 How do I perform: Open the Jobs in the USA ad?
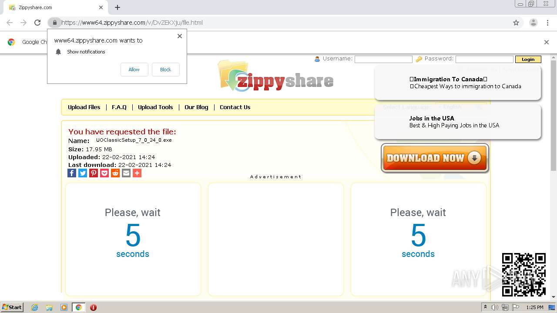pyautogui.click(x=458, y=122)
